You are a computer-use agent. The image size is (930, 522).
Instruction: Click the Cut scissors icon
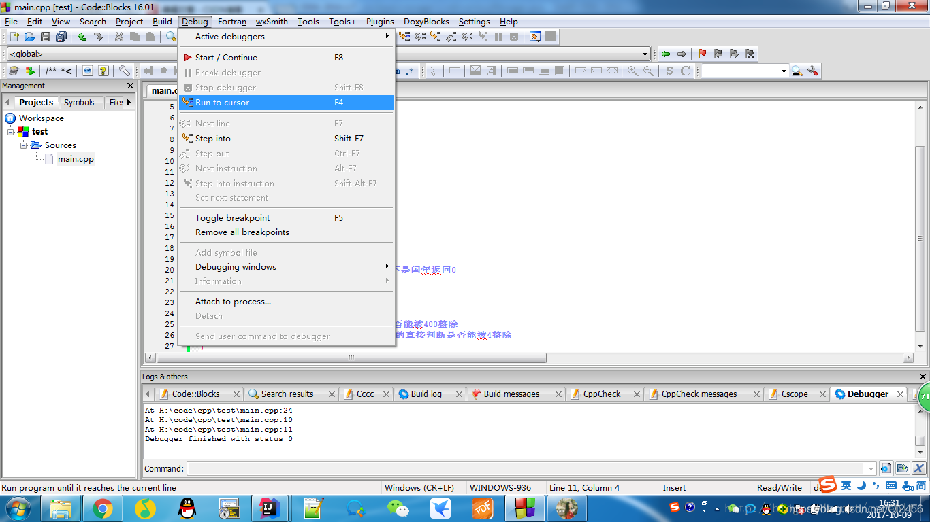pos(119,37)
